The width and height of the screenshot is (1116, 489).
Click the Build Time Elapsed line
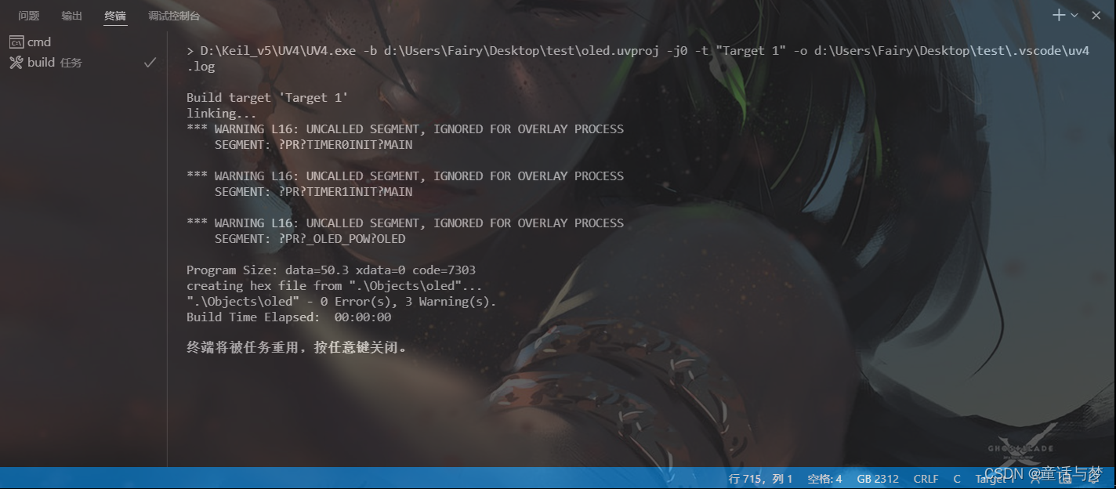[x=288, y=317]
